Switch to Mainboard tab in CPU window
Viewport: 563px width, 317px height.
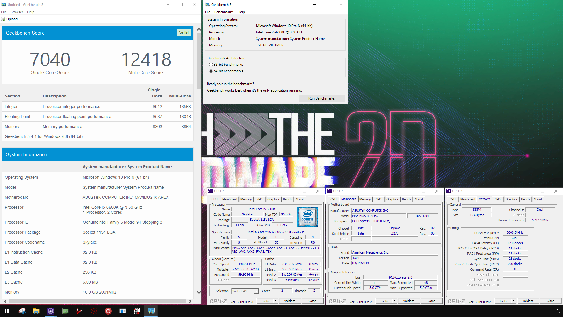click(230, 199)
